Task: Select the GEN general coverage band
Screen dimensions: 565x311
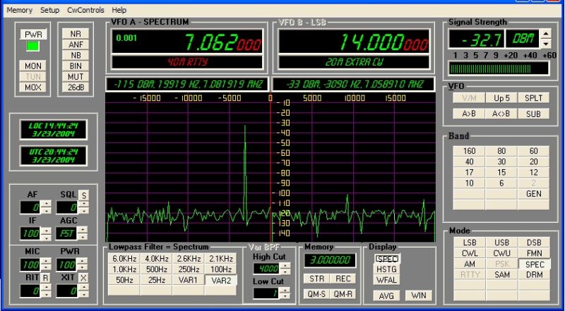Action: click(x=534, y=194)
